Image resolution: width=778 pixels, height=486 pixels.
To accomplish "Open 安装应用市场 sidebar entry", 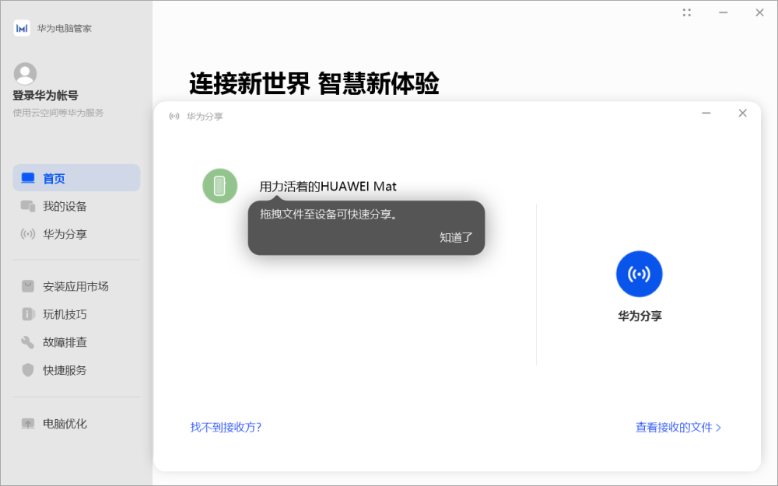I will [x=76, y=287].
